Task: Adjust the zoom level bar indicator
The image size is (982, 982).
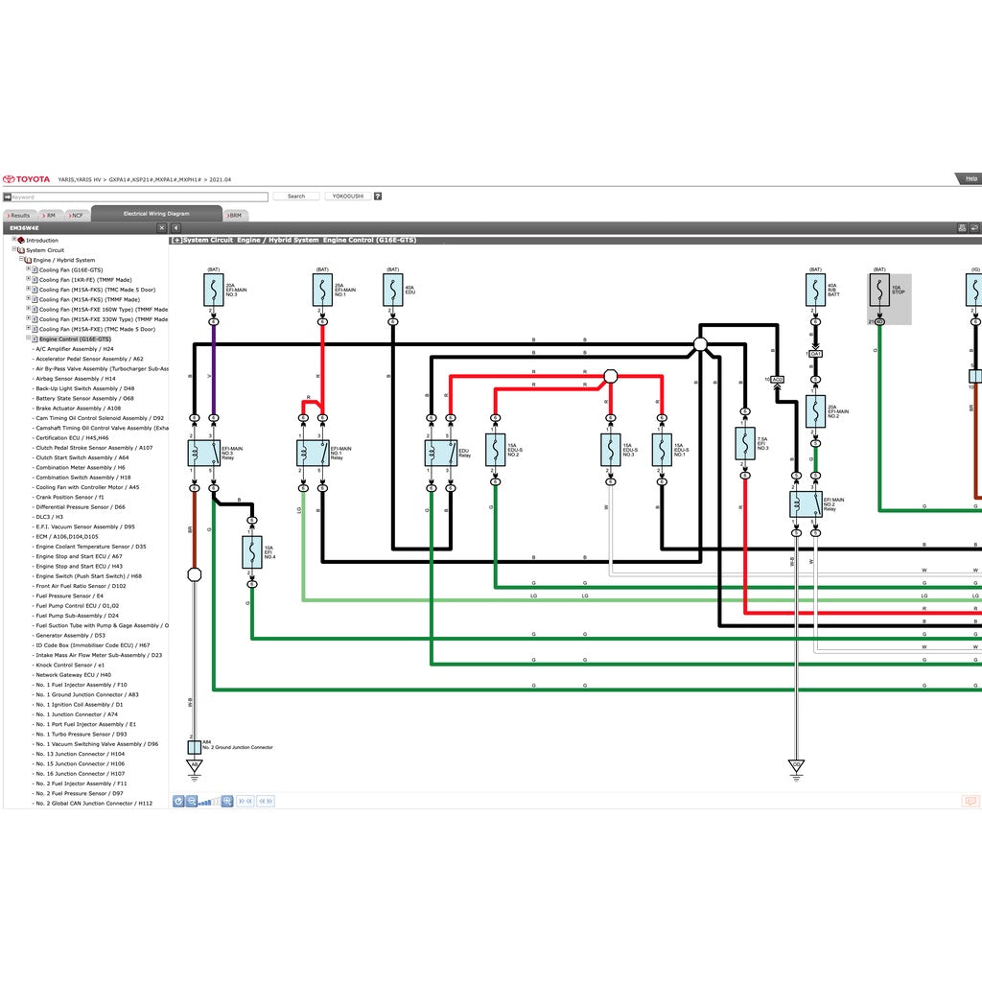Action: pyautogui.click(x=209, y=802)
